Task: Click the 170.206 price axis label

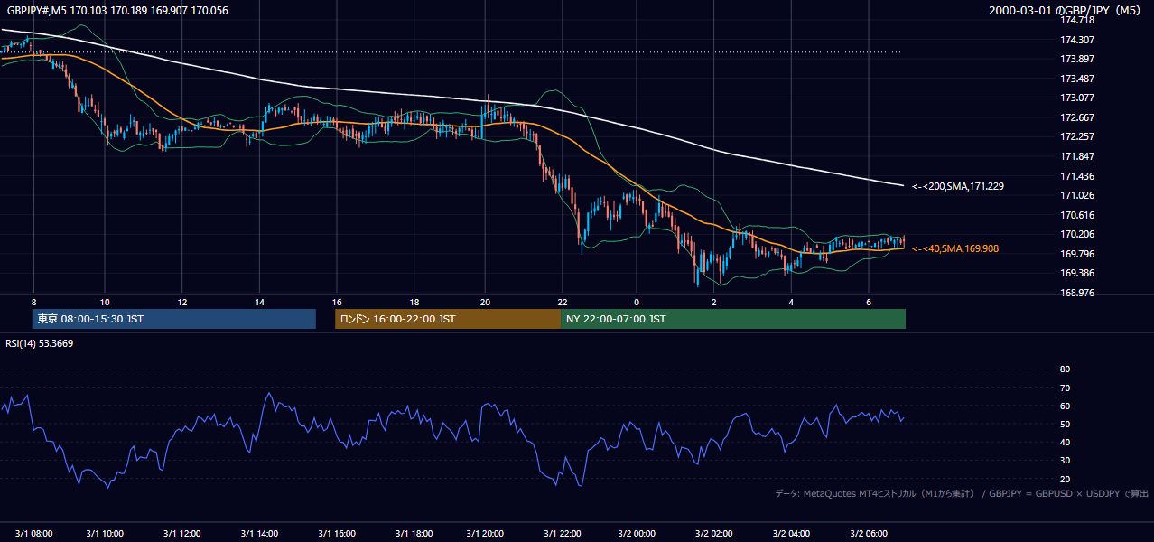Action: tap(1077, 234)
